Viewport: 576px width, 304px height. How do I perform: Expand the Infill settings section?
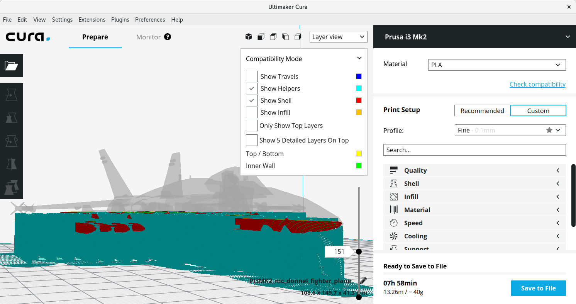coord(474,197)
